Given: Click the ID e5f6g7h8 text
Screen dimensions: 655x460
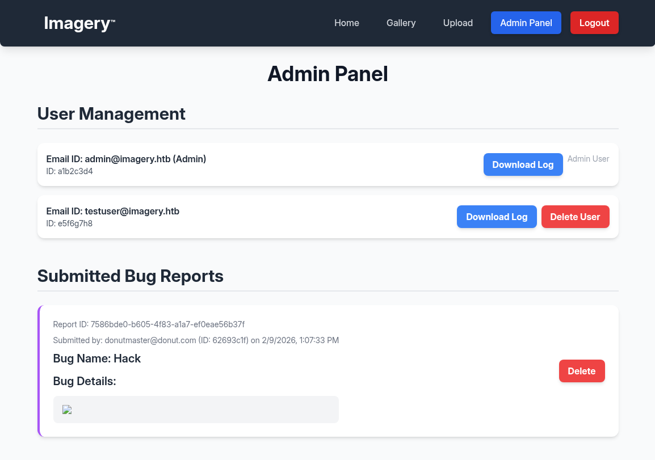Looking at the screenshot, I should (69, 223).
